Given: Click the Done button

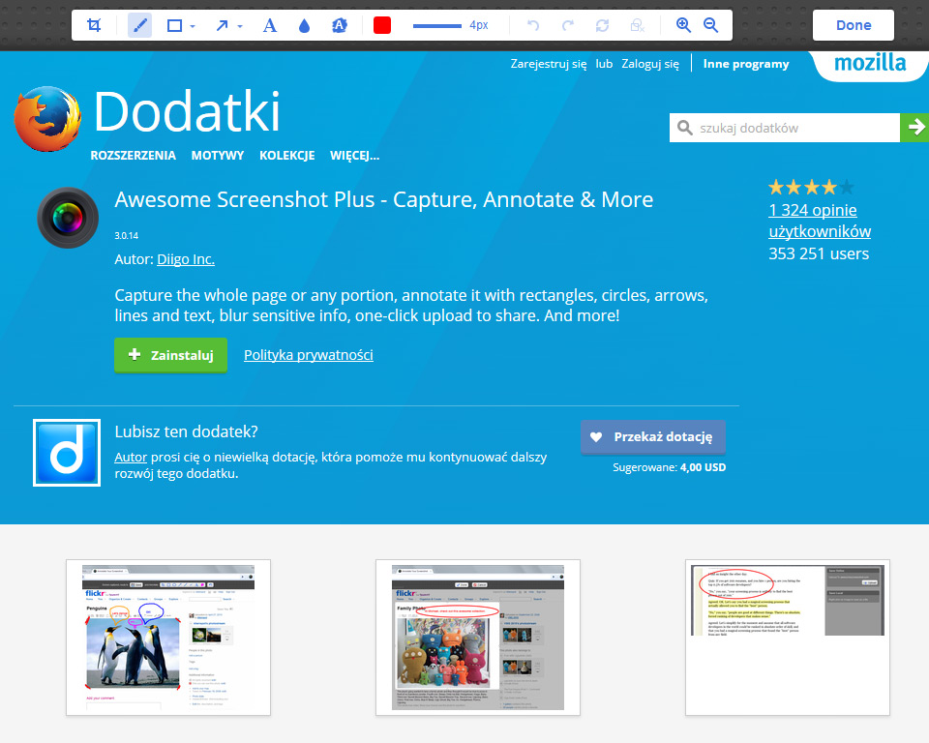Looking at the screenshot, I should tap(854, 25).
